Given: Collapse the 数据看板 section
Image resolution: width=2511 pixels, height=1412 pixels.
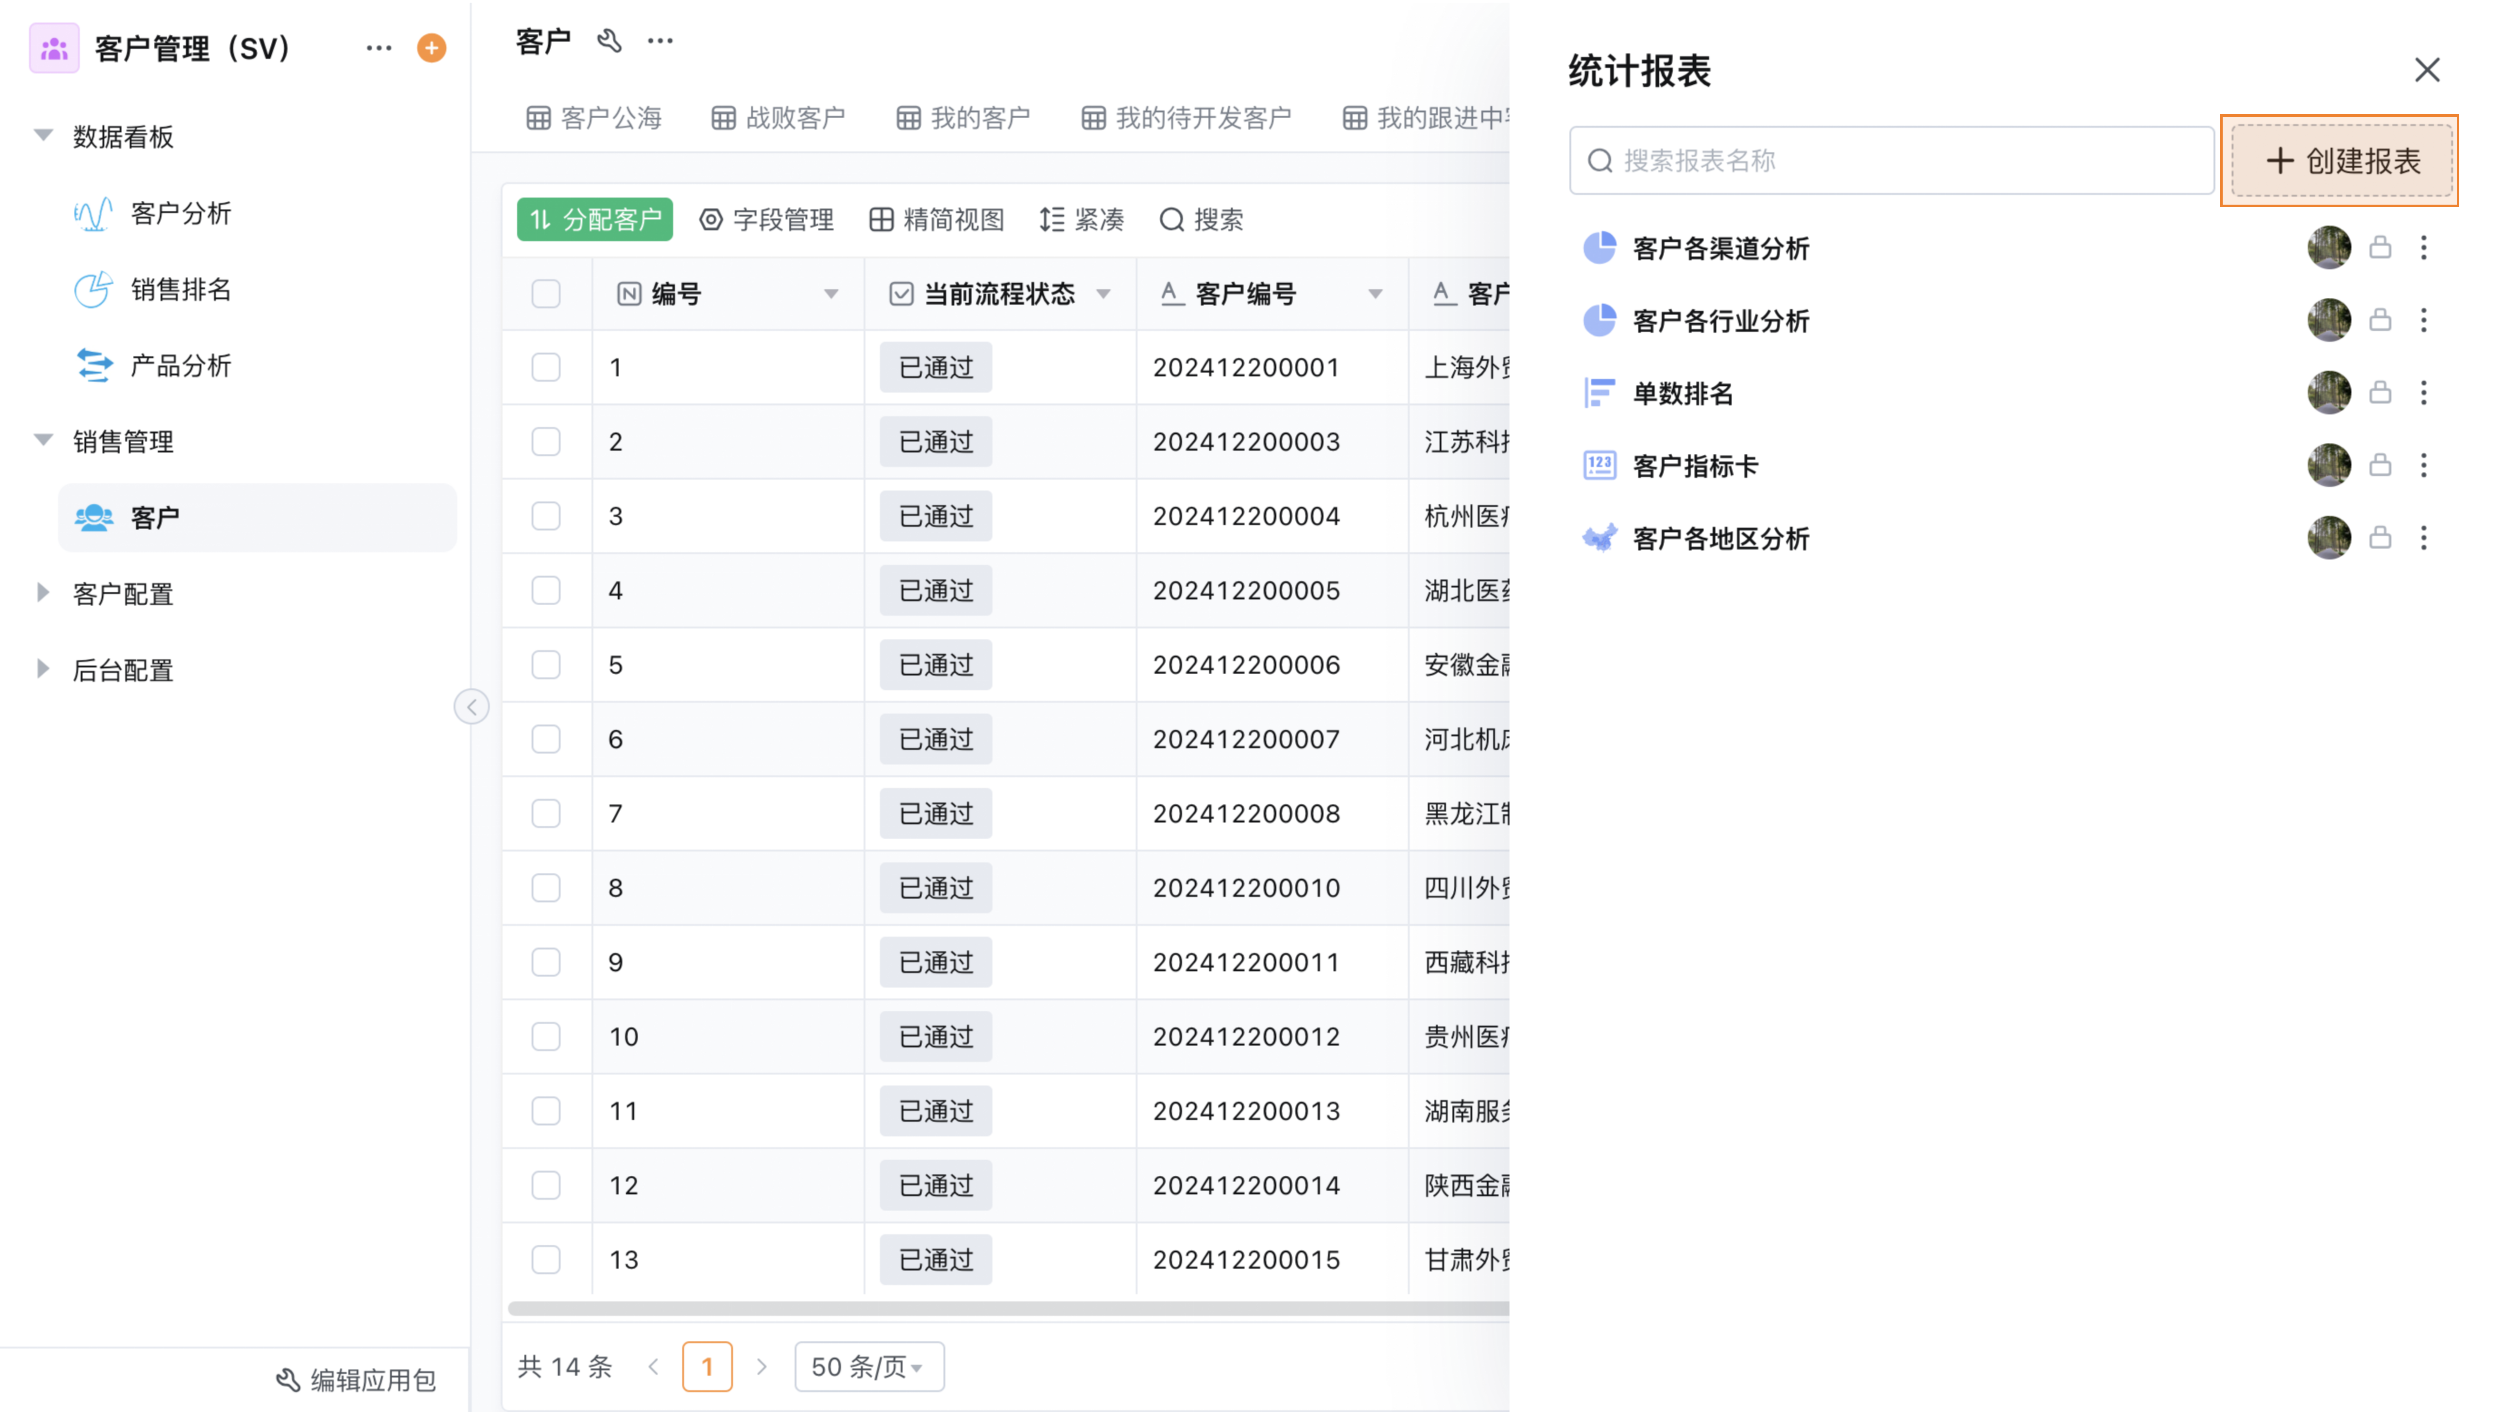Looking at the screenshot, I should click(x=43, y=135).
